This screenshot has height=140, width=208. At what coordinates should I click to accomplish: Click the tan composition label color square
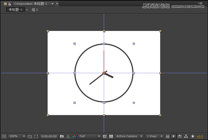tap(5, 4)
